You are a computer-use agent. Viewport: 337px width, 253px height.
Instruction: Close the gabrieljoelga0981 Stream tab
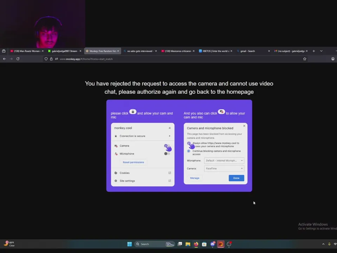click(80, 51)
